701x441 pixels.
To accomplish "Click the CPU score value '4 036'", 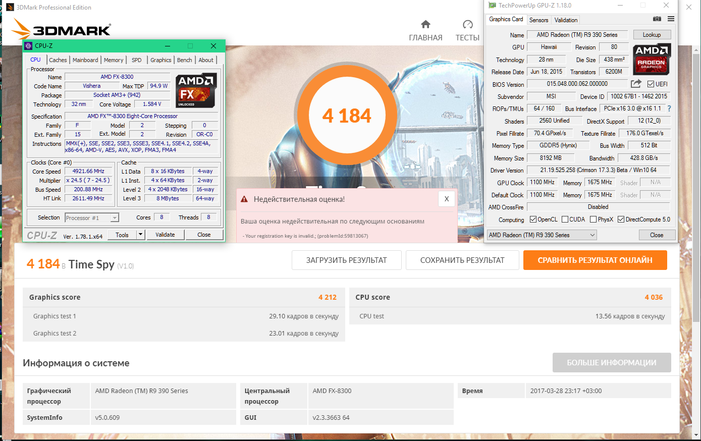I will pyautogui.click(x=654, y=297).
